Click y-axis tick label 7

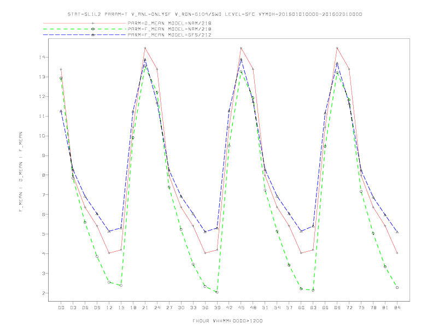click(44, 194)
